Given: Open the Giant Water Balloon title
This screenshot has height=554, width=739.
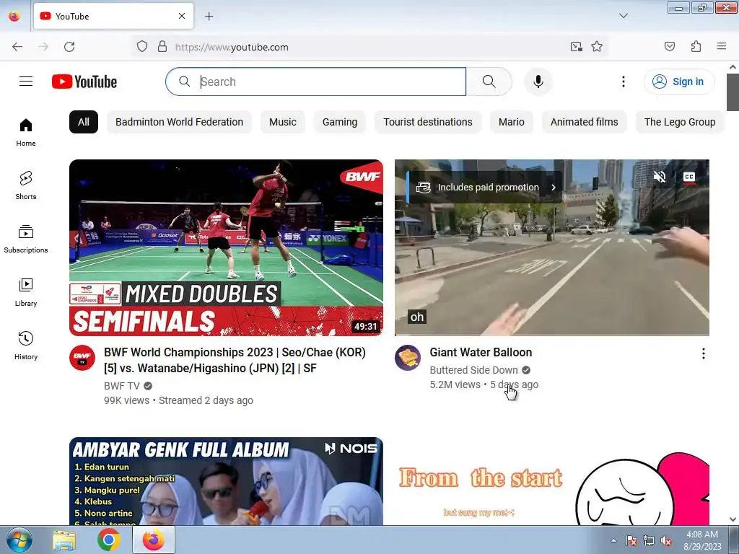Looking at the screenshot, I should [481, 352].
